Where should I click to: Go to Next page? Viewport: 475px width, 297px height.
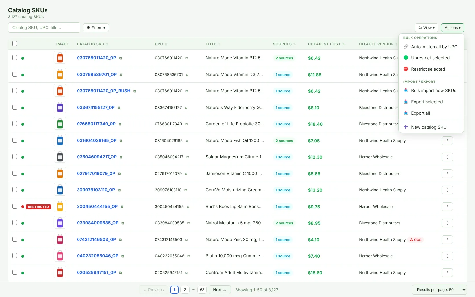[220, 290]
